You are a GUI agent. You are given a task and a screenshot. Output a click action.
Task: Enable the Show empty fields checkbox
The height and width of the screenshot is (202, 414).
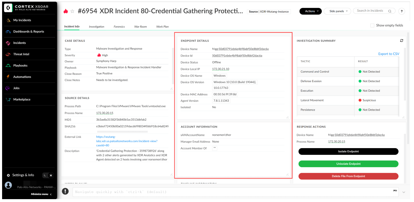372,26
